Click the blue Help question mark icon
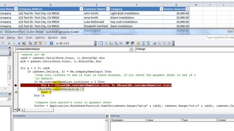This screenshot has width=234, height=131. (51, 43)
